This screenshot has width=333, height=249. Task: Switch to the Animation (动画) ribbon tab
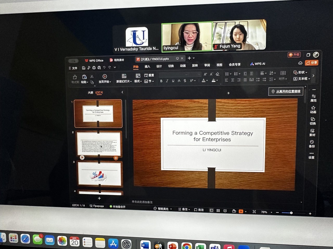[183, 66]
